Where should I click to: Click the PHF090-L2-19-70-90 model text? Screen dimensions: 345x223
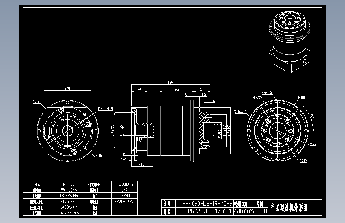tap(209, 203)
